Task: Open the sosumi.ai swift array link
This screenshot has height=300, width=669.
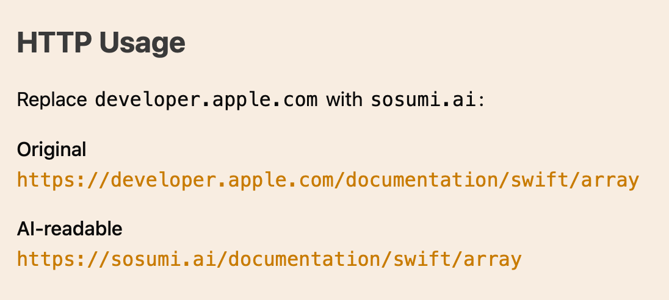Action: (269, 259)
